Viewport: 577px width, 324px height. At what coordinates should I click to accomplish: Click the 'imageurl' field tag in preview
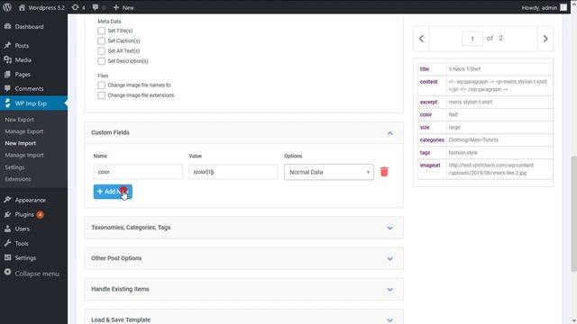[430, 166]
